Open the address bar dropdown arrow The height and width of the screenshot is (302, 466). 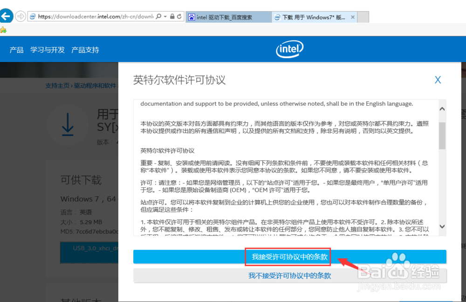[x=165, y=17]
